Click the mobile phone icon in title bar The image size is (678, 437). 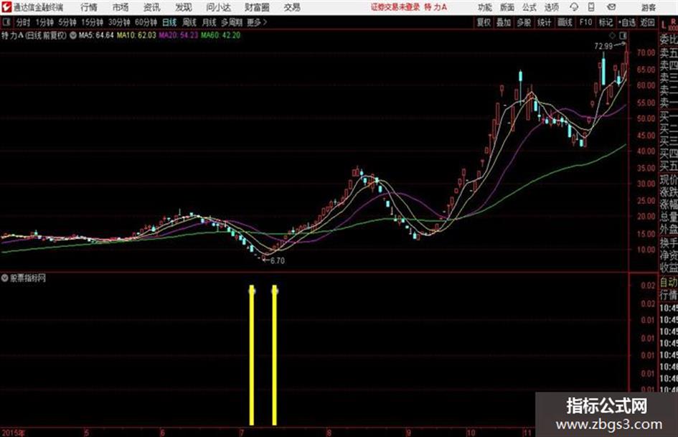click(x=591, y=7)
